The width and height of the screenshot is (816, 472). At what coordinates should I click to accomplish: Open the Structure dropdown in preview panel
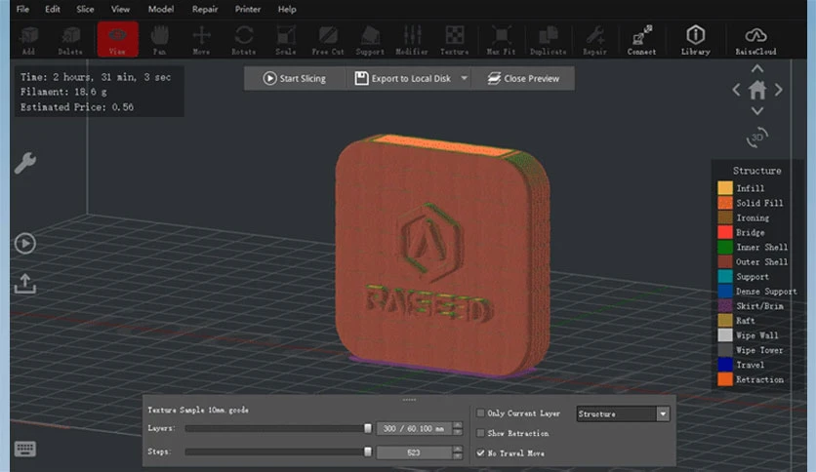pyautogui.click(x=623, y=413)
